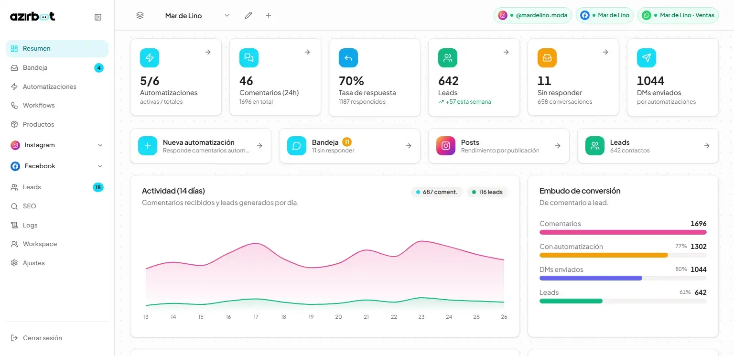Image resolution: width=734 pixels, height=356 pixels.
Task: Expand the Facebook sidebar section
Action: [57, 166]
